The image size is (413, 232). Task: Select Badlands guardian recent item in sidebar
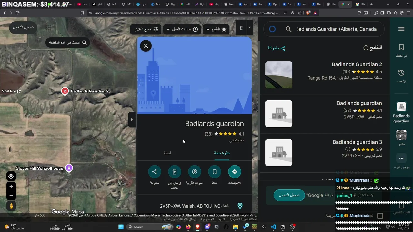(401, 113)
